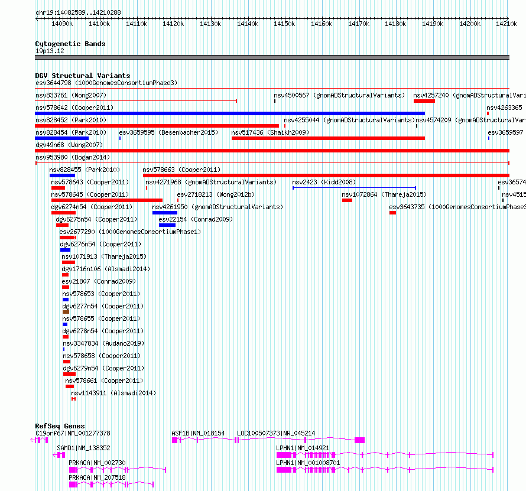Click the blue esv22154 variant bar
This screenshot has width=526, height=491.
click(167, 225)
